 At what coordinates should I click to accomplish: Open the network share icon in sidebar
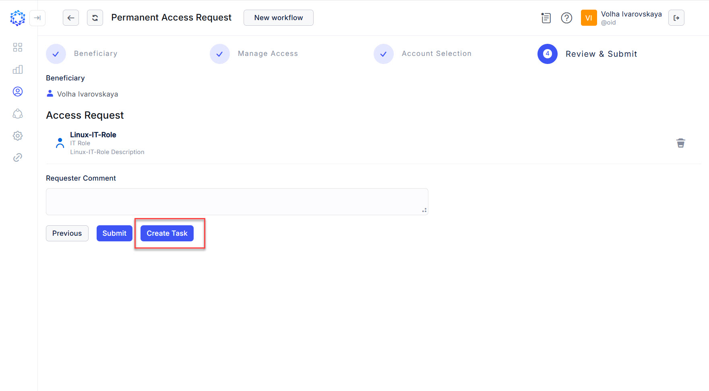[18, 114]
